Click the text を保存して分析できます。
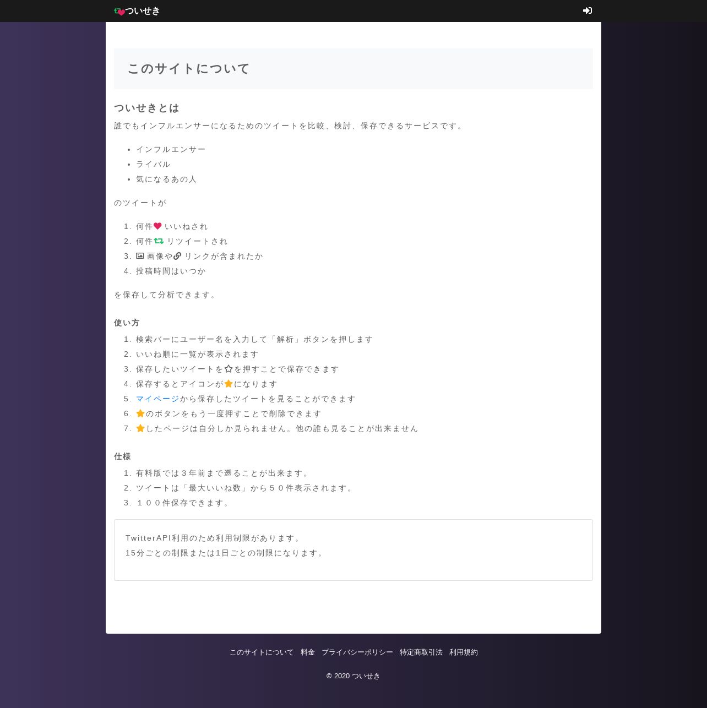707x708 pixels. click(166, 295)
